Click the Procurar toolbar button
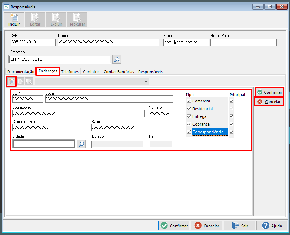The width and height of the screenshot is (290, 235). pos(77,20)
